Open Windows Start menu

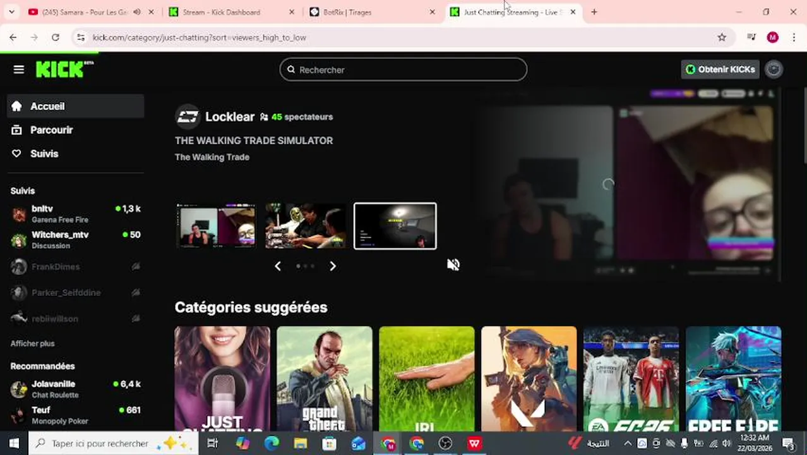click(14, 444)
